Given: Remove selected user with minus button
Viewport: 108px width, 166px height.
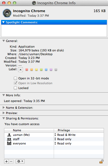Looking at the screenshot, I should point(11,161).
